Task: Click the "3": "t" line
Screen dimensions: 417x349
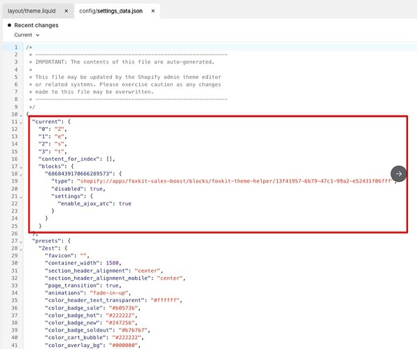Action: [x=52, y=152]
